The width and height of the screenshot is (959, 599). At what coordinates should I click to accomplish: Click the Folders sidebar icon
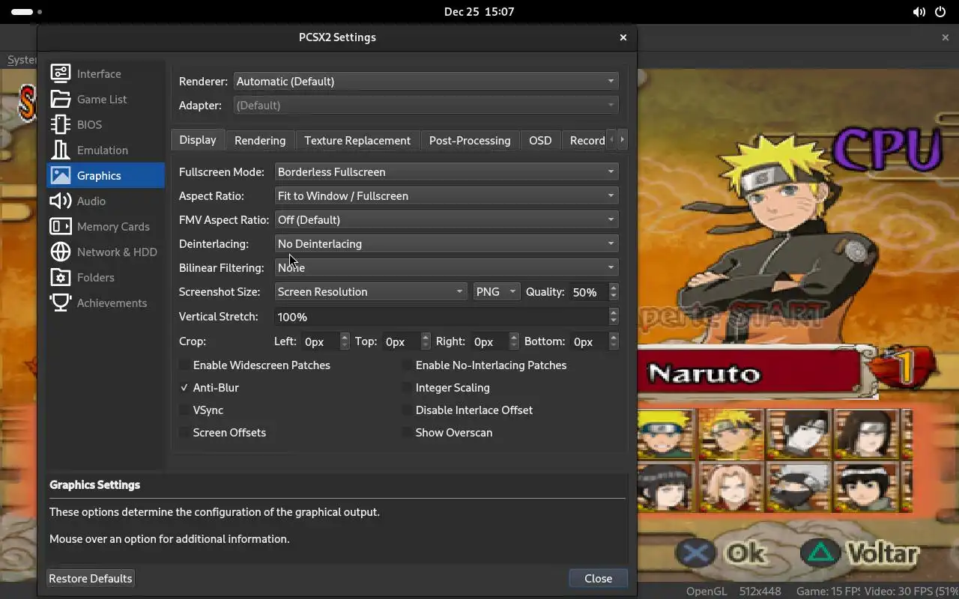[61, 277]
